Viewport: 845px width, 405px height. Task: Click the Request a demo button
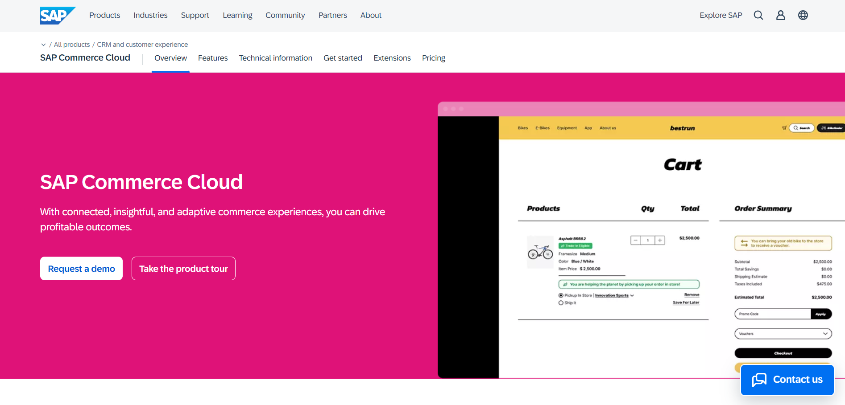pos(81,268)
